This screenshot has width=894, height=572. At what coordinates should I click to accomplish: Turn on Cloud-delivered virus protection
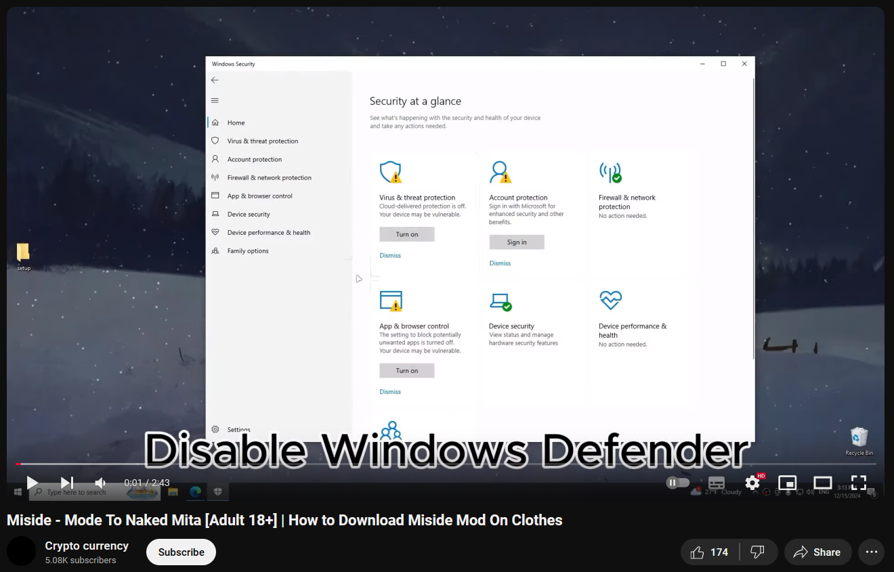[406, 234]
